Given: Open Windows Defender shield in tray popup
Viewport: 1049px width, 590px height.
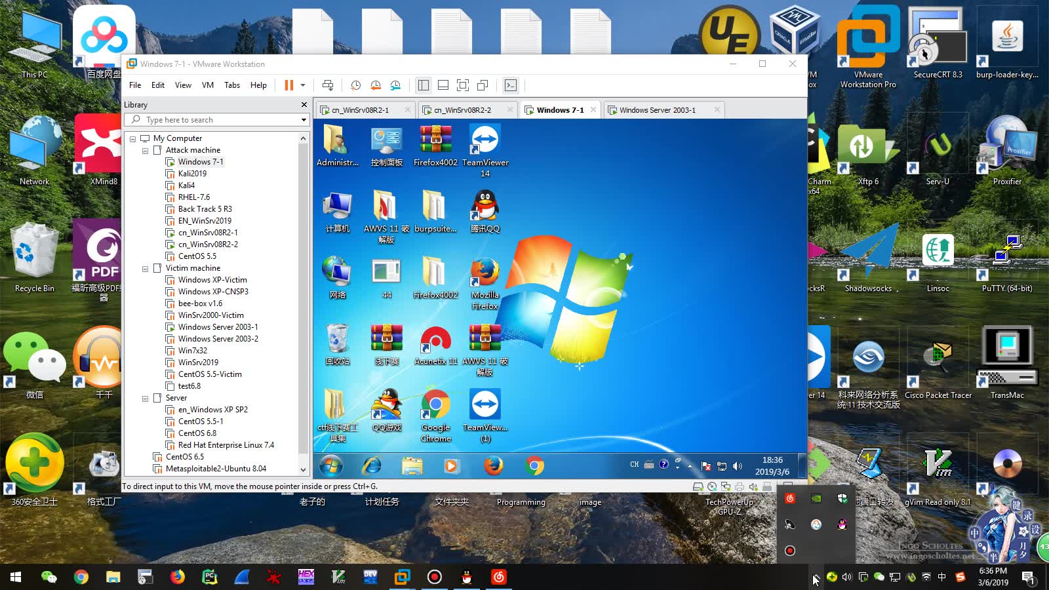Looking at the screenshot, I should tap(842, 498).
